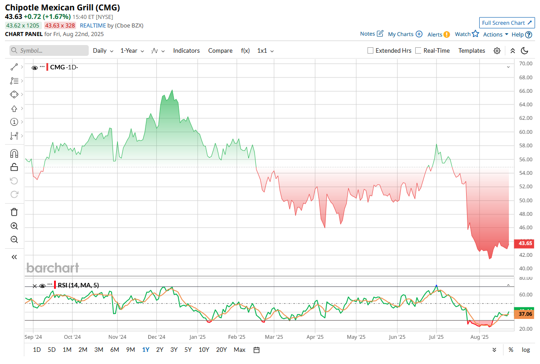Zoom out of the chart
The height and width of the screenshot is (364, 540).
tap(14, 239)
